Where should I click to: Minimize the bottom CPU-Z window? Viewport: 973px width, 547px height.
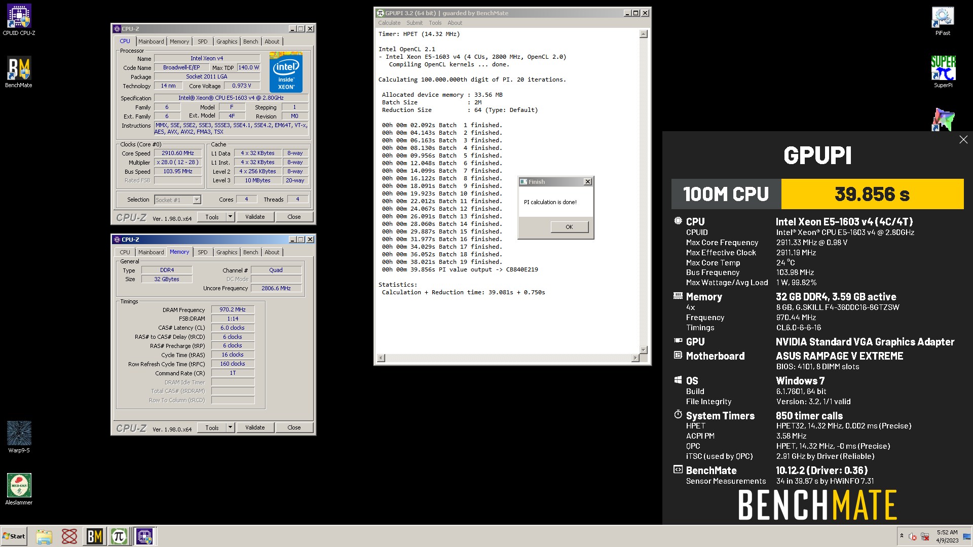point(292,240)
